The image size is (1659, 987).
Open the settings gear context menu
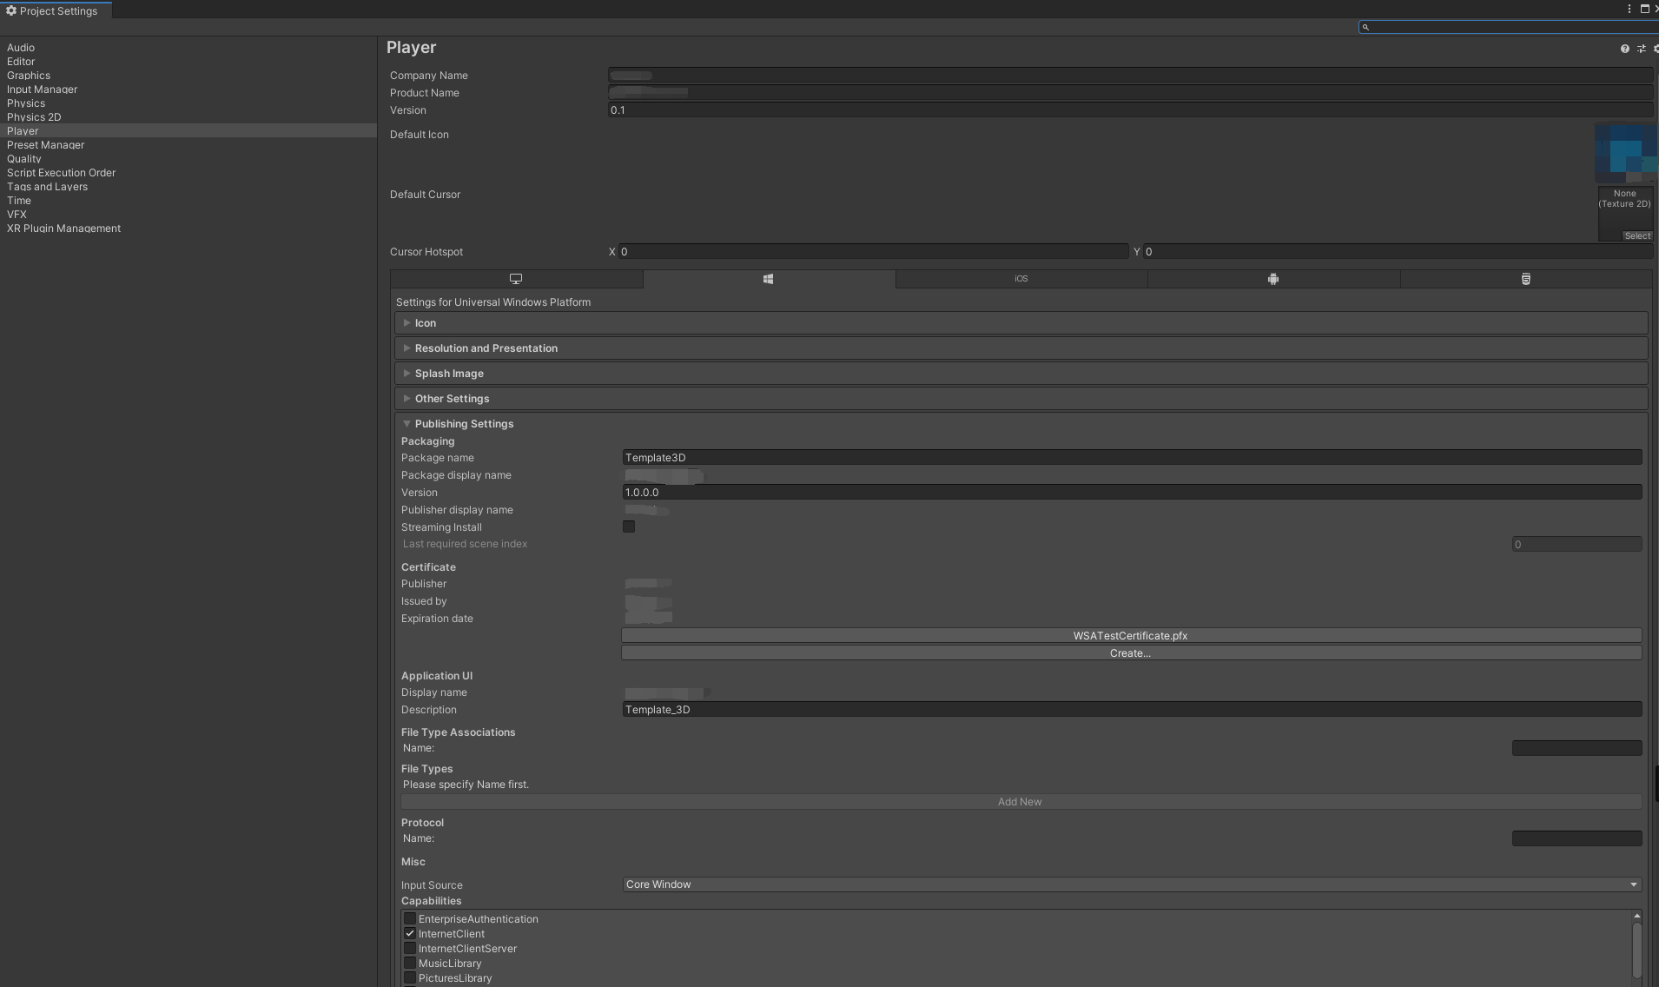[x=1655, y=48]
